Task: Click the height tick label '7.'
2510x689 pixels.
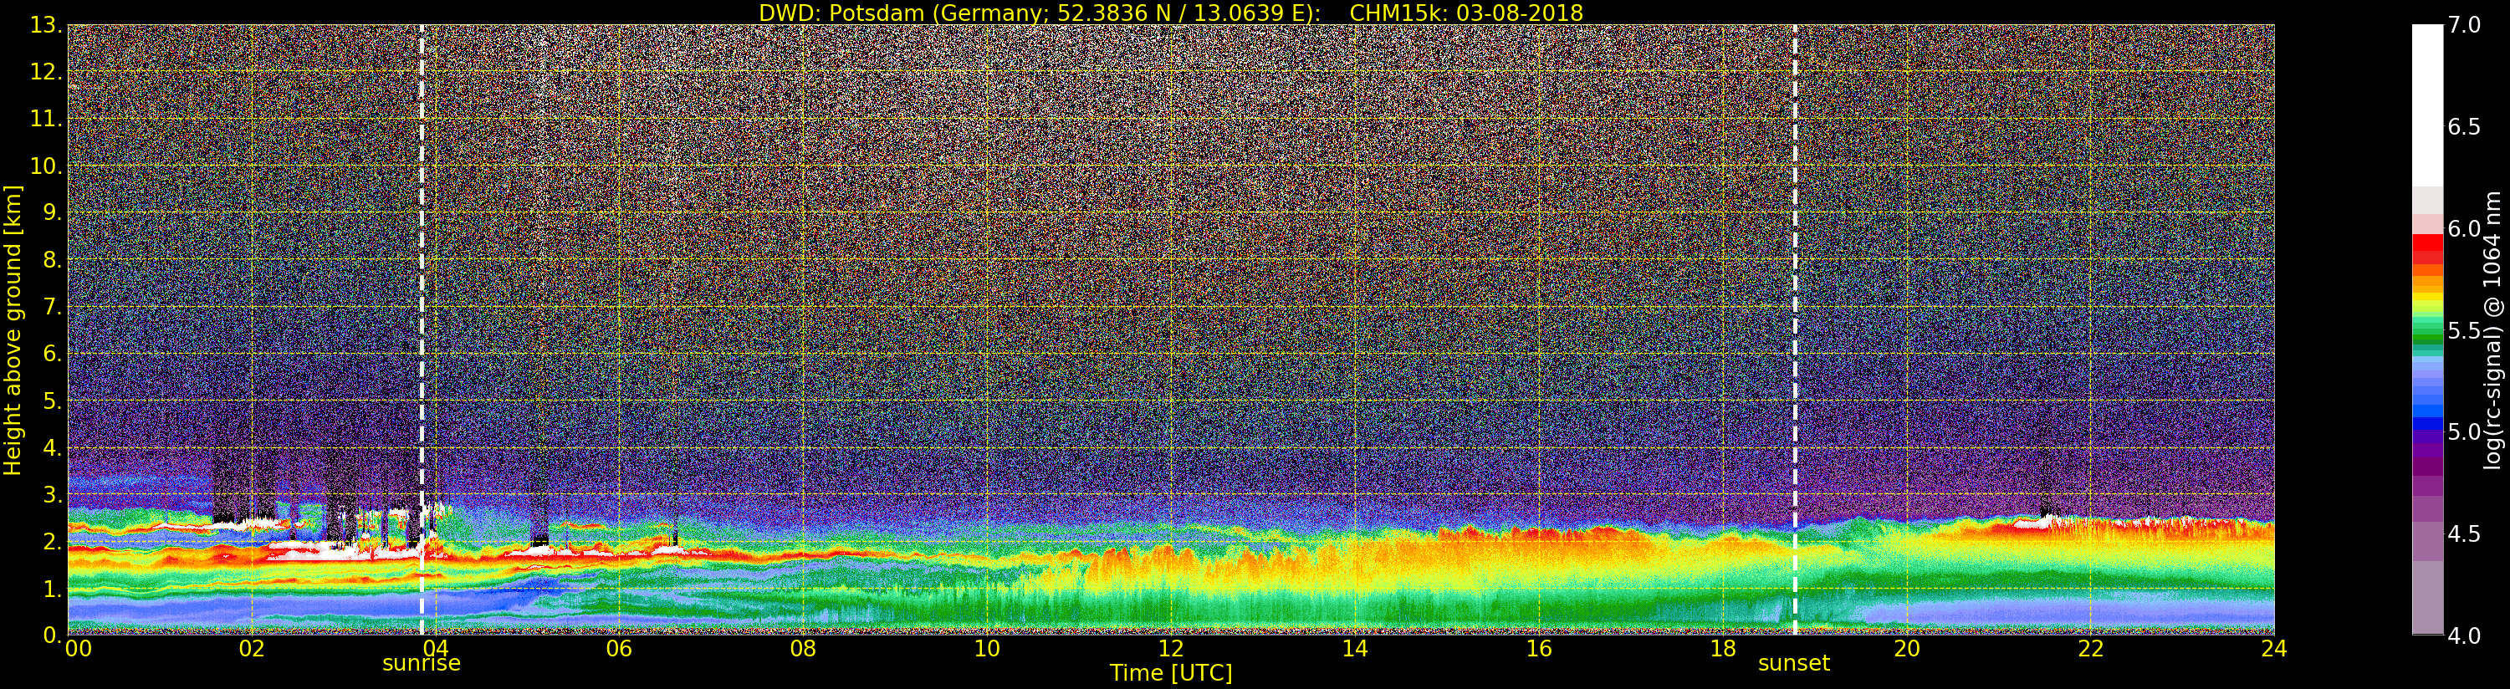Action: [x=52, y=307]
